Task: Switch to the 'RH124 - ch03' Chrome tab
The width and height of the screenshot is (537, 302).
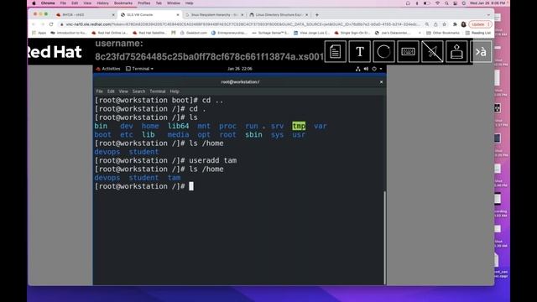Action: 86,15
